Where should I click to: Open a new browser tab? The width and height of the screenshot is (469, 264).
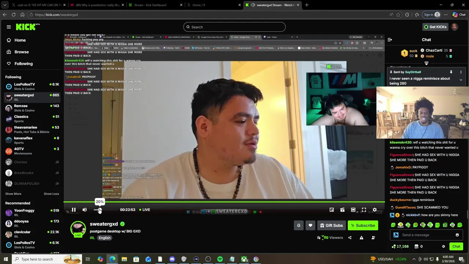pyautogui.click(x=307, y=5)
